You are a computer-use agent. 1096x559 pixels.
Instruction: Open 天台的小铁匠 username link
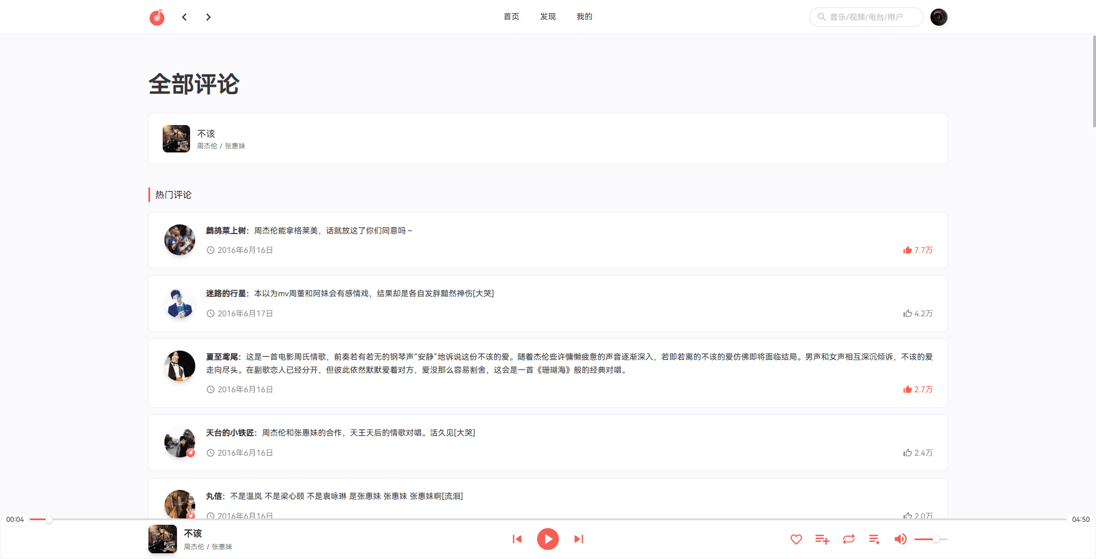(230, 433)
